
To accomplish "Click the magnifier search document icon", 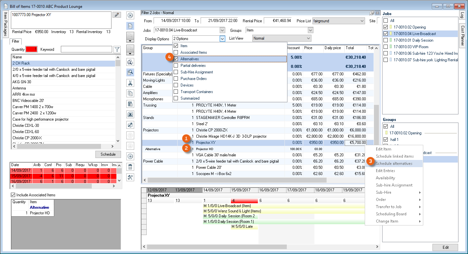I will [130, 72].
